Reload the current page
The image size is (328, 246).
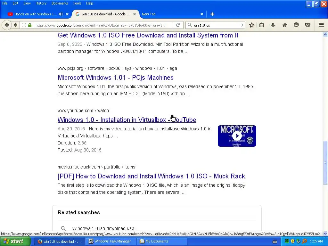[178, 25]
